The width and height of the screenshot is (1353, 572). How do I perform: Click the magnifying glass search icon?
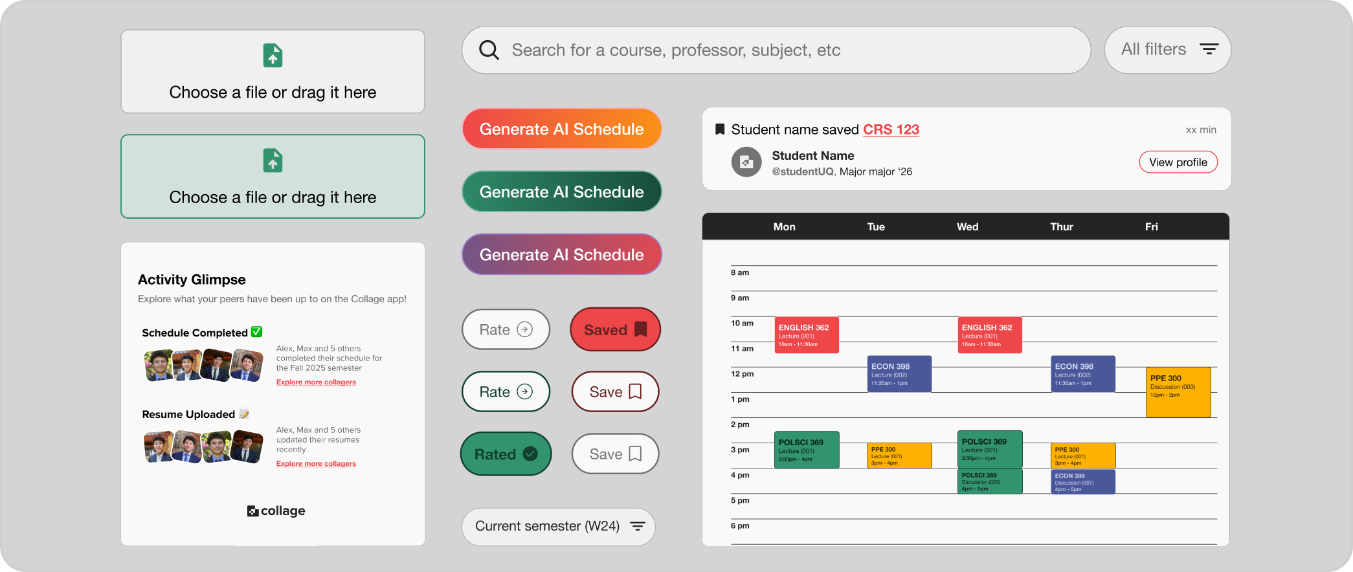click(489, 50)
